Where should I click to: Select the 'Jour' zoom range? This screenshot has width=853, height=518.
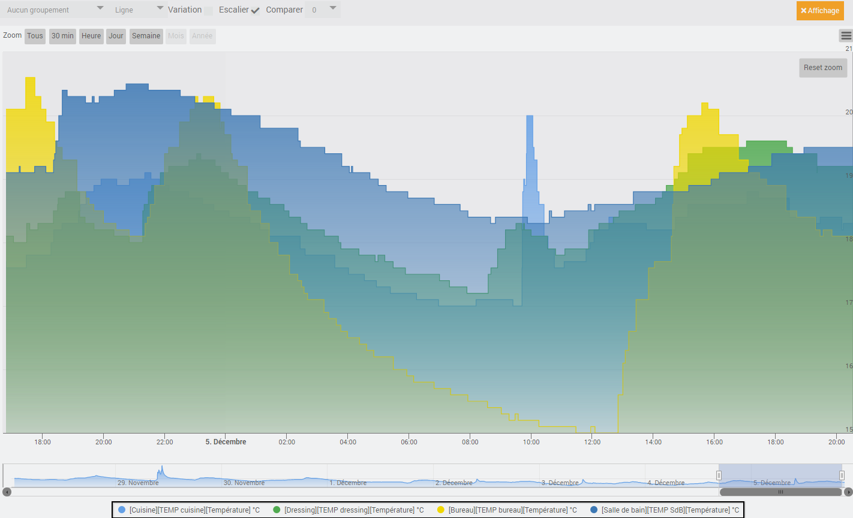tap(116, 36)
